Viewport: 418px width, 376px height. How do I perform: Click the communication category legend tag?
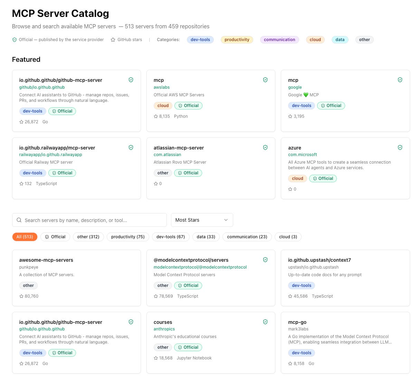tap(279, 40)
